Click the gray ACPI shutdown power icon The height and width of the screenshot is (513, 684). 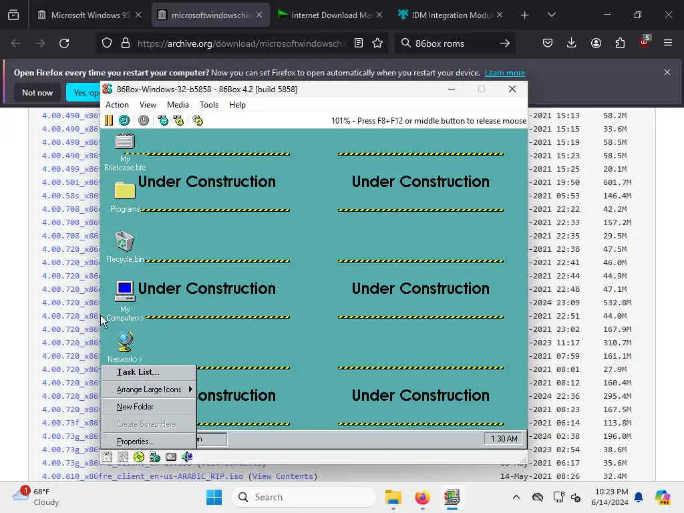coord(144,120)
